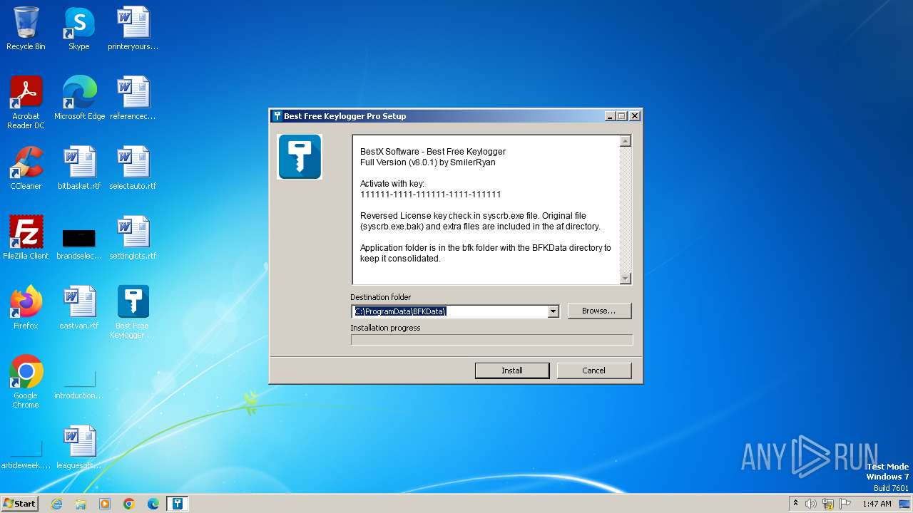This screenshot has height=513, width=913.
Task: Open File Explorer from the taskbar
Action: coord(81,504)
